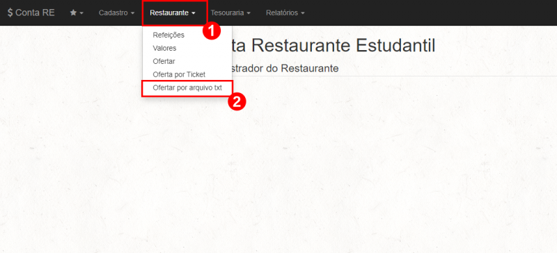Collapse the Restaurante dropdown menu

tap(173, 13)
